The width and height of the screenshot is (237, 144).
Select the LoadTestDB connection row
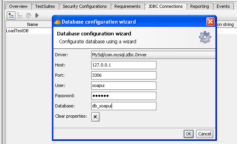click(29, 31)
